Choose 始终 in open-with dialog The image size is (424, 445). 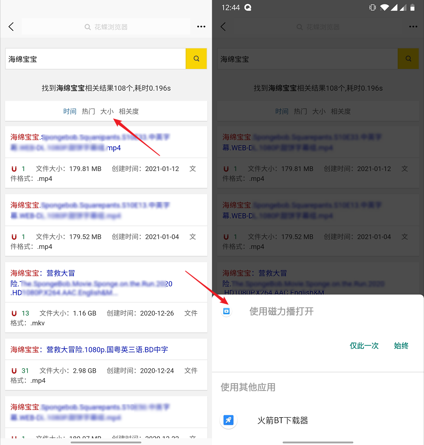click(401, 346)
